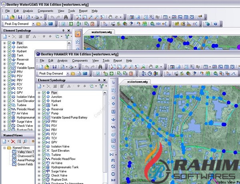Pick Tank tool in HAMMER layout toolbar
Viewport: 240px width, 184px height.
coord(114,112)
